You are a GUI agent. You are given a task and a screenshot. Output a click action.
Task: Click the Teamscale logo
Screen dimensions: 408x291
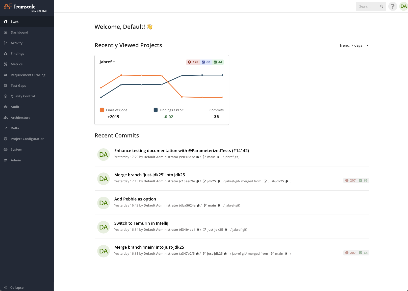pyautogui.click(x=20, y=7)
